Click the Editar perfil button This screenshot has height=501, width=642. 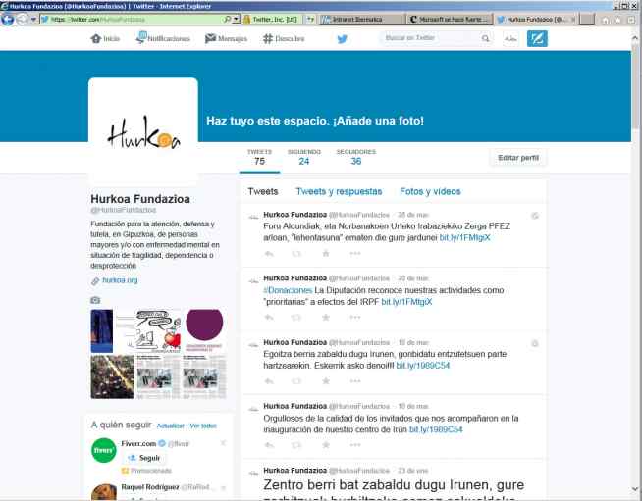click(x=518, y=158)
